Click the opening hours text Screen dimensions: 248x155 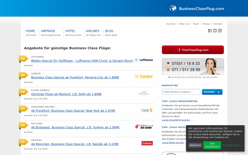click(193, 77)
